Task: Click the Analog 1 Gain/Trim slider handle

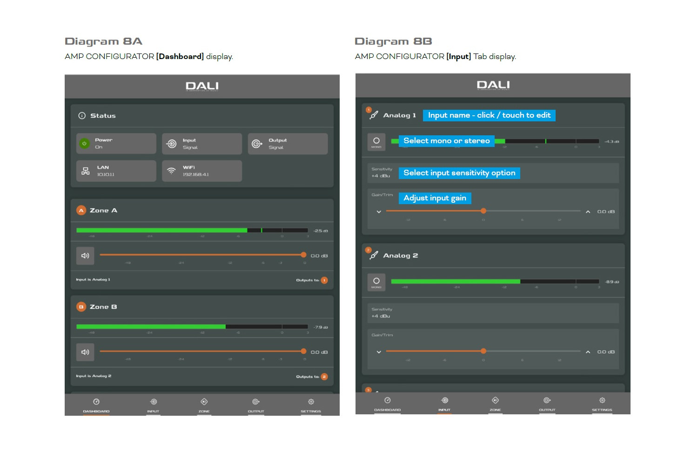Action: (x=483, y=211)
